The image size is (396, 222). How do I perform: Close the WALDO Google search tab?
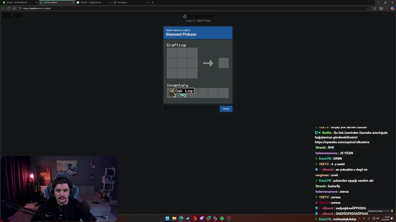tap(110, 2)
